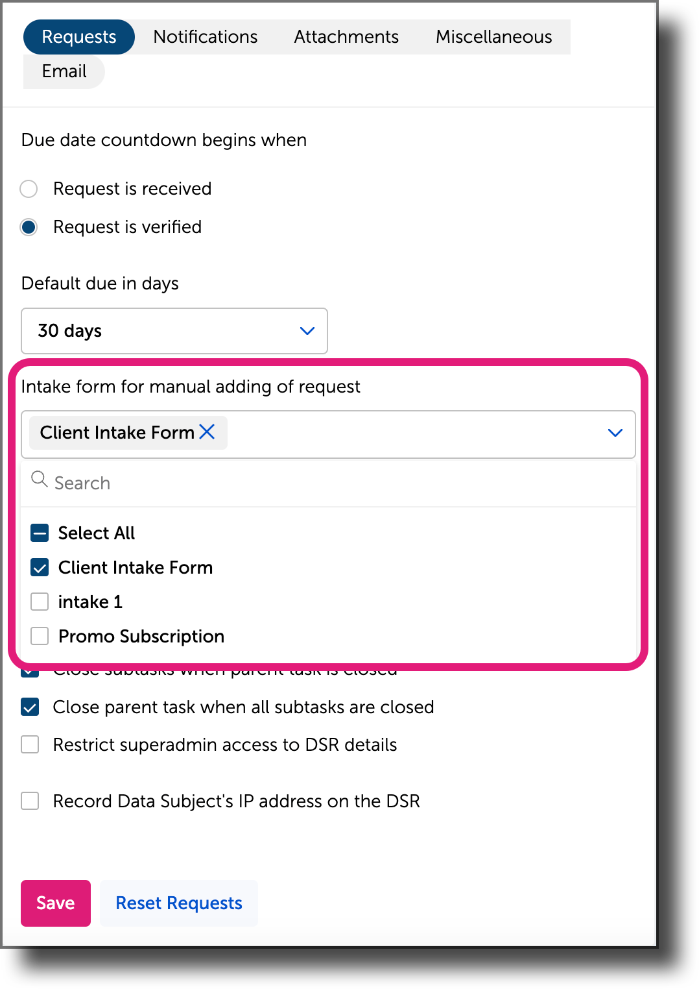Enable Record Data Subject's IP address on the DSR
This screenshot has width=699, height=989.
[29, 801]
